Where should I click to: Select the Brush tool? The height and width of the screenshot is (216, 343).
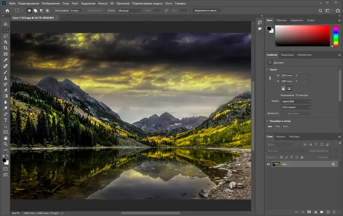(5, 72)
